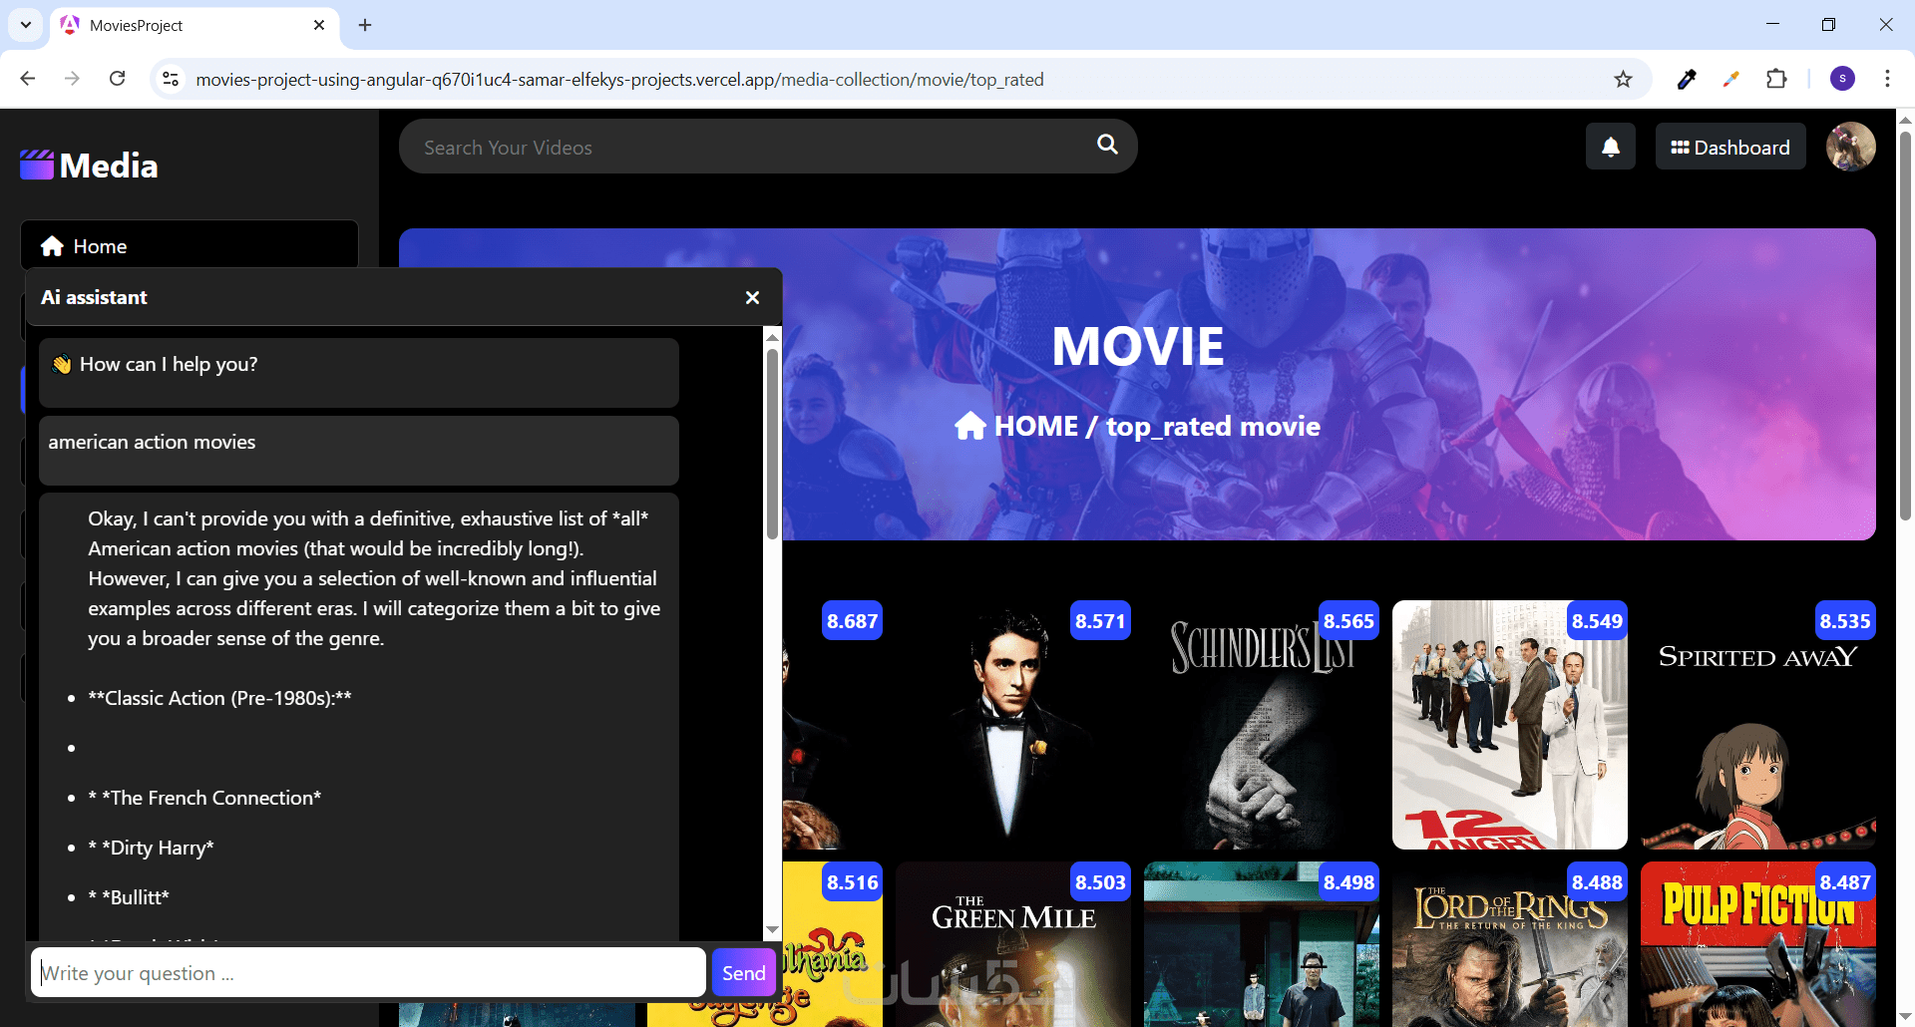Open the Lord of the Rings poster

tap(1510, 944)
